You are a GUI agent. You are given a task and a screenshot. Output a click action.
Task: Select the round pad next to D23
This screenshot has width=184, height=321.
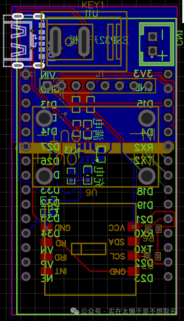[168, 276]
